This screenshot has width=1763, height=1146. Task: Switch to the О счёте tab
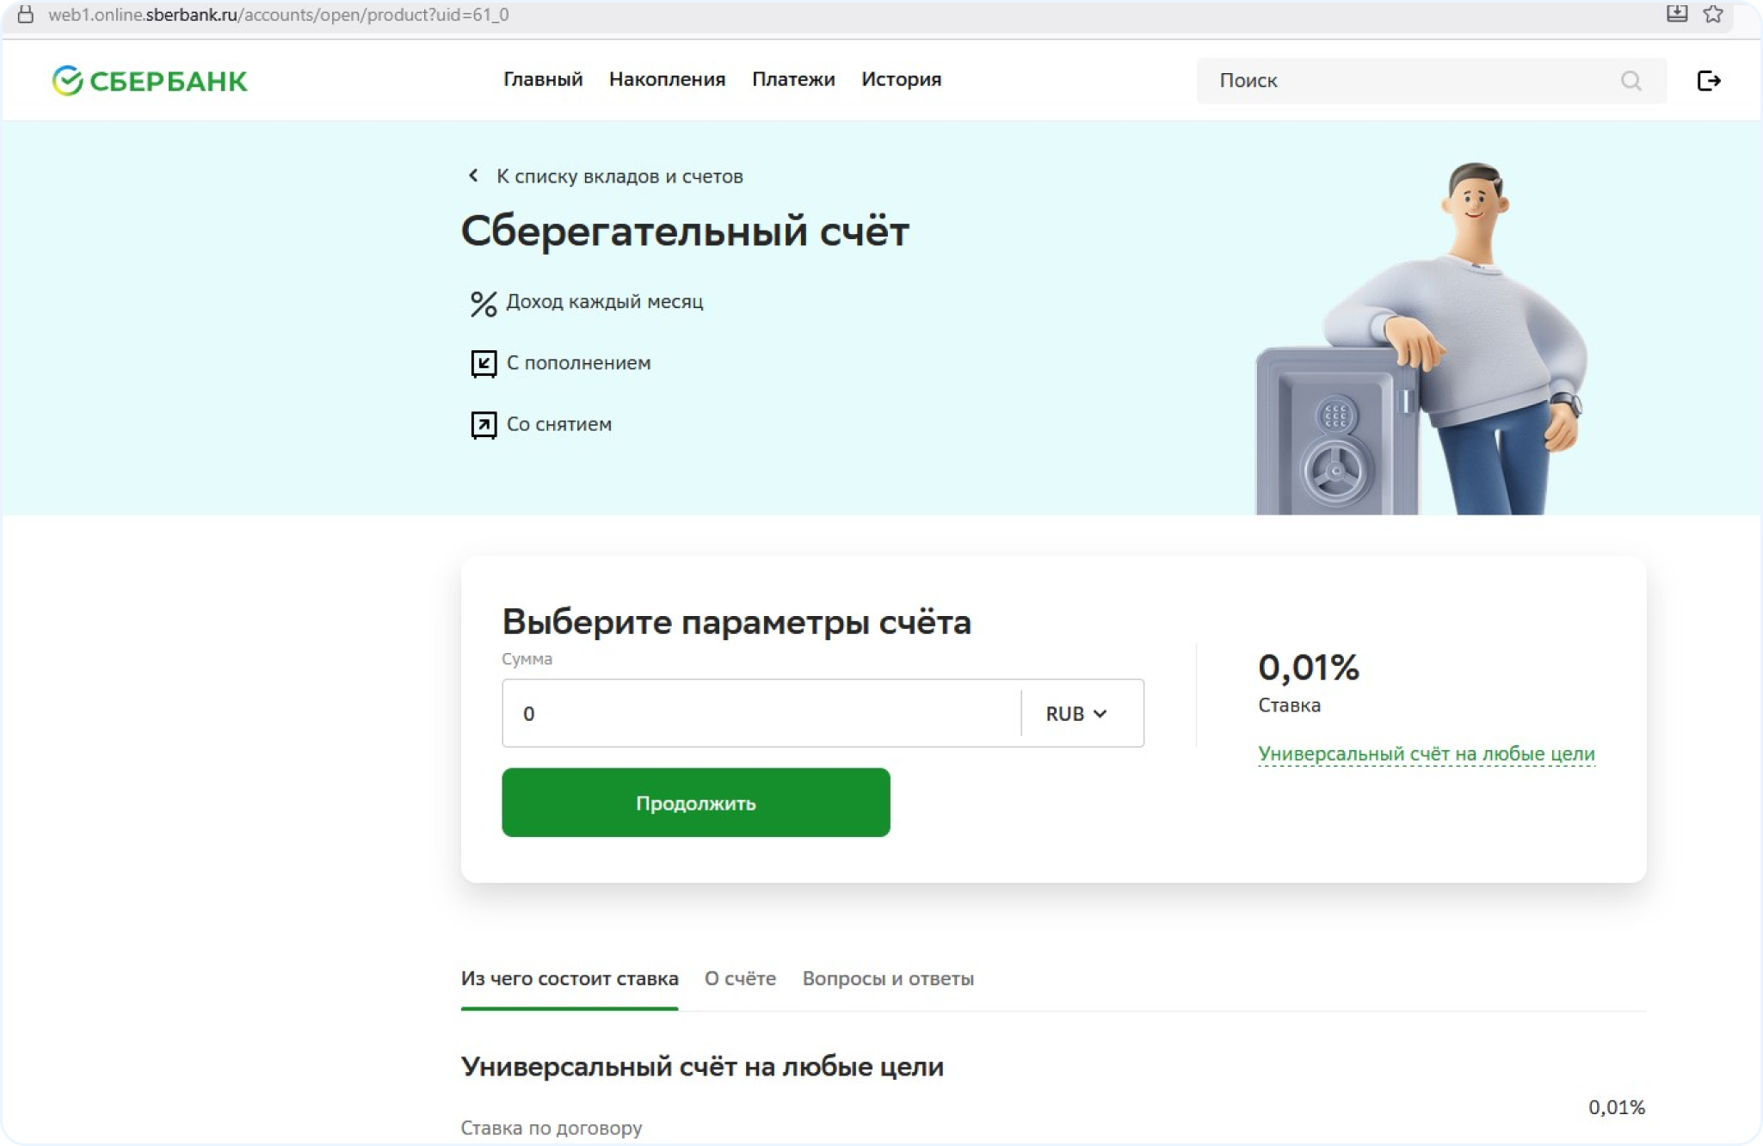[x=740, y=978]
